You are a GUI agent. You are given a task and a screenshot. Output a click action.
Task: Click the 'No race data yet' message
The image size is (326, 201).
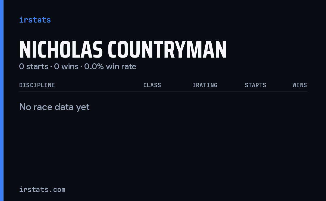pyautogui.click(x=54, y=107)
